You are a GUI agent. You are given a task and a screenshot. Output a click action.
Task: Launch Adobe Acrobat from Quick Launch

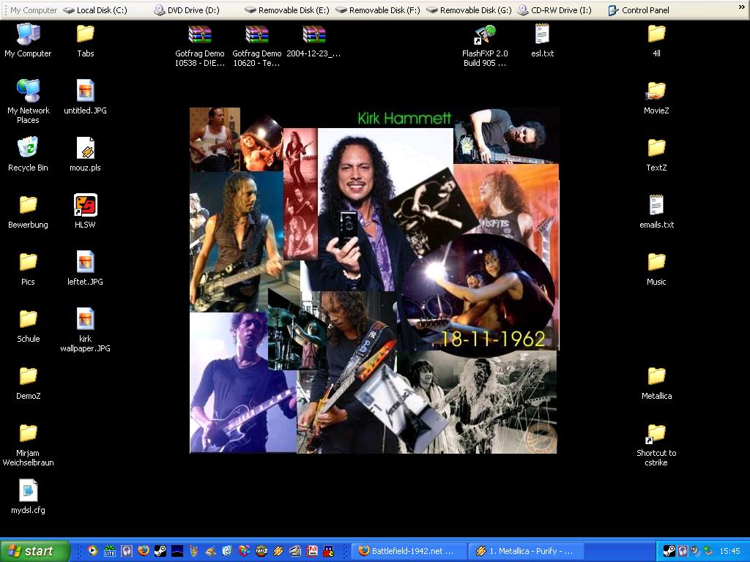pos(311,551)
